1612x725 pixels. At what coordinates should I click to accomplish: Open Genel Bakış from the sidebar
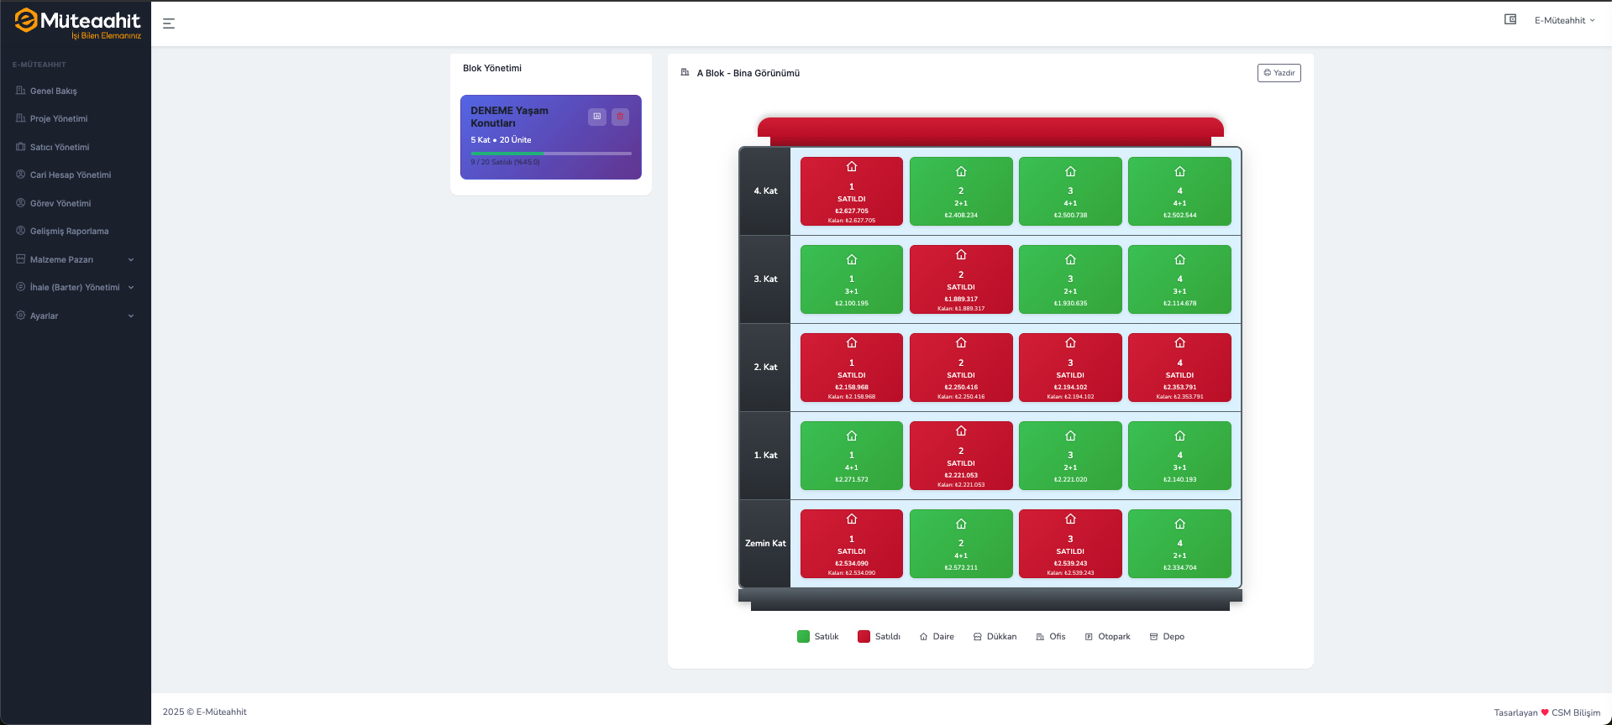tap(54, 91)
